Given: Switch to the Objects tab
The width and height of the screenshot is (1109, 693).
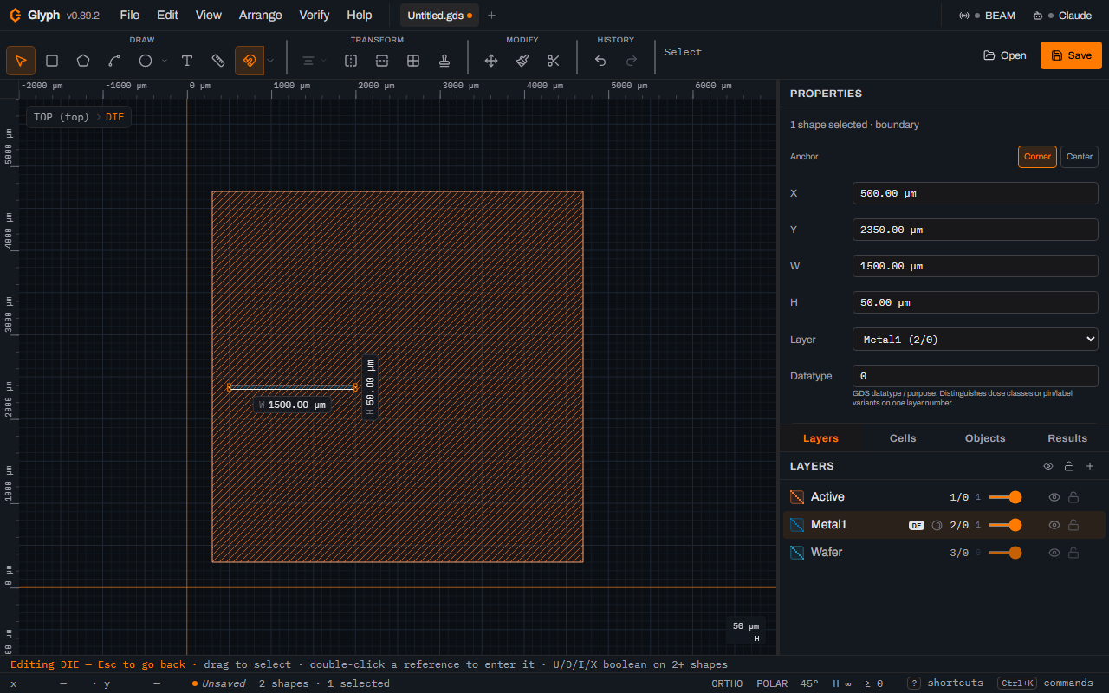Looking at the screenshot, I should click(x=985, y=438).
